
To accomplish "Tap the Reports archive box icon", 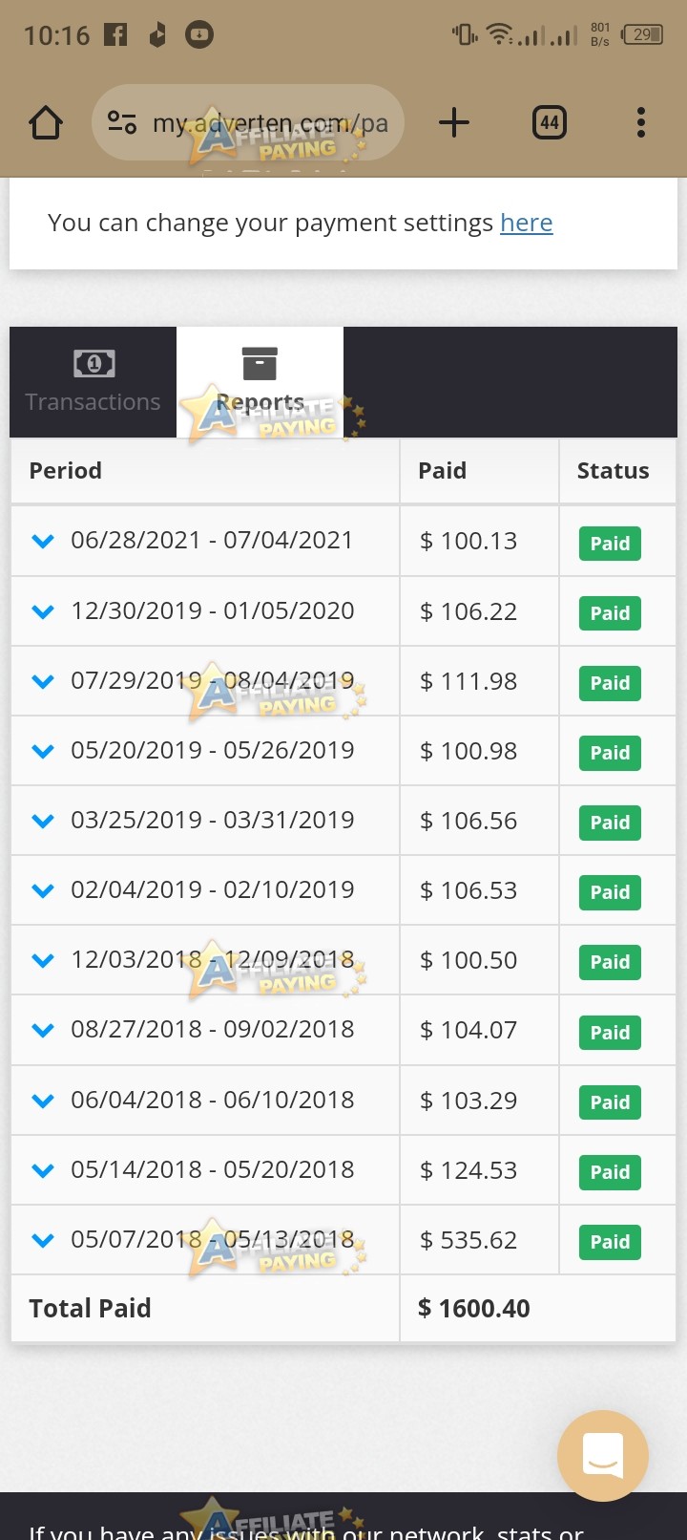I will click(260, 364).
